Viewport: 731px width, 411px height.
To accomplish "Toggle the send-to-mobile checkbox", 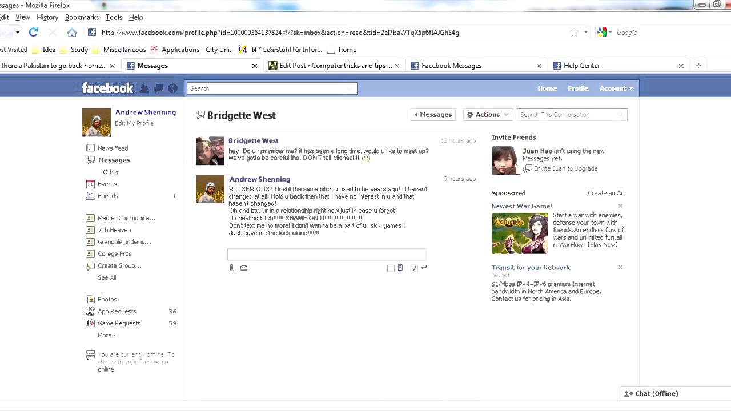I will pyautogui.click(x=391, y=268).
